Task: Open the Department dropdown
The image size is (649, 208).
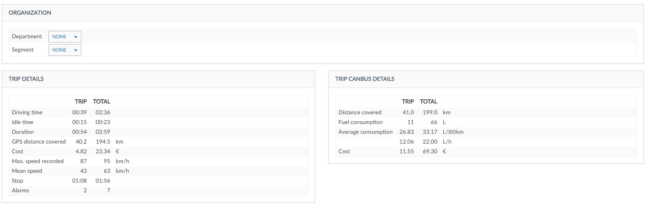Action: (x=65, y=37)
